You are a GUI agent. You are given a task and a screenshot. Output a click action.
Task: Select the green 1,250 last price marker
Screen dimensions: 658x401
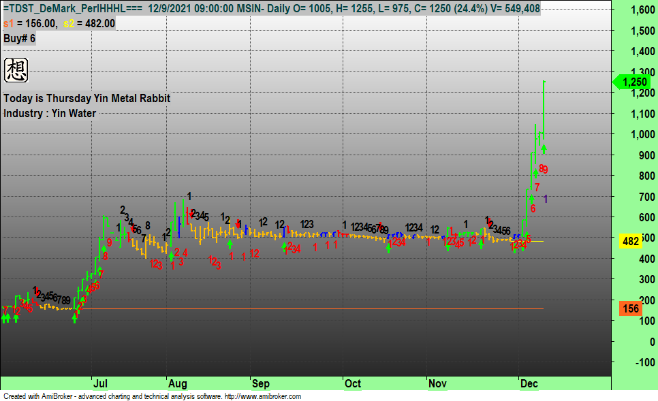pyautogui.click(x=631, y=82)
